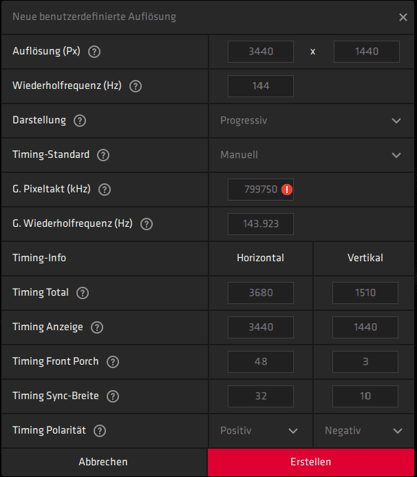Viewport: 417px width, 477px height.
Task: Show help tooltip for Darstellung
Action: [80, 121]
